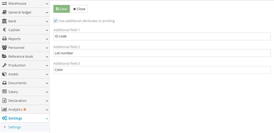Image resolution: width=274 pixels, height=133 pixels.
Task: Click the Production wrench icon
Action: pyautogui.click(x=4, y=65)
